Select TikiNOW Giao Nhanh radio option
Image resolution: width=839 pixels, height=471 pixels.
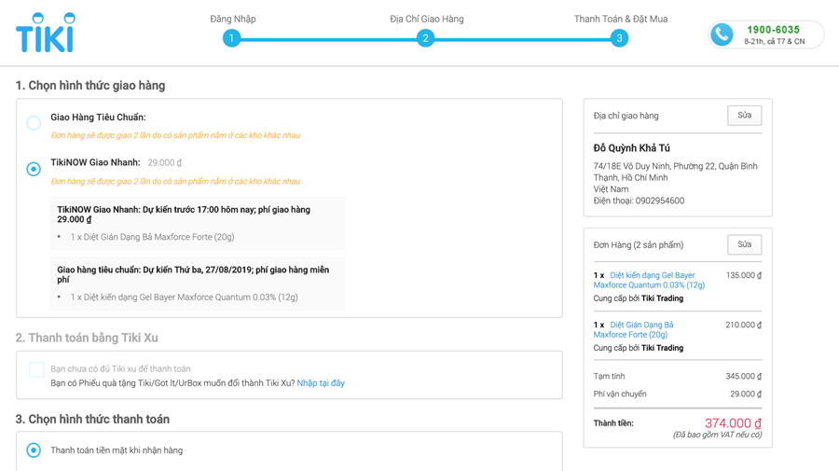[34, 169]
